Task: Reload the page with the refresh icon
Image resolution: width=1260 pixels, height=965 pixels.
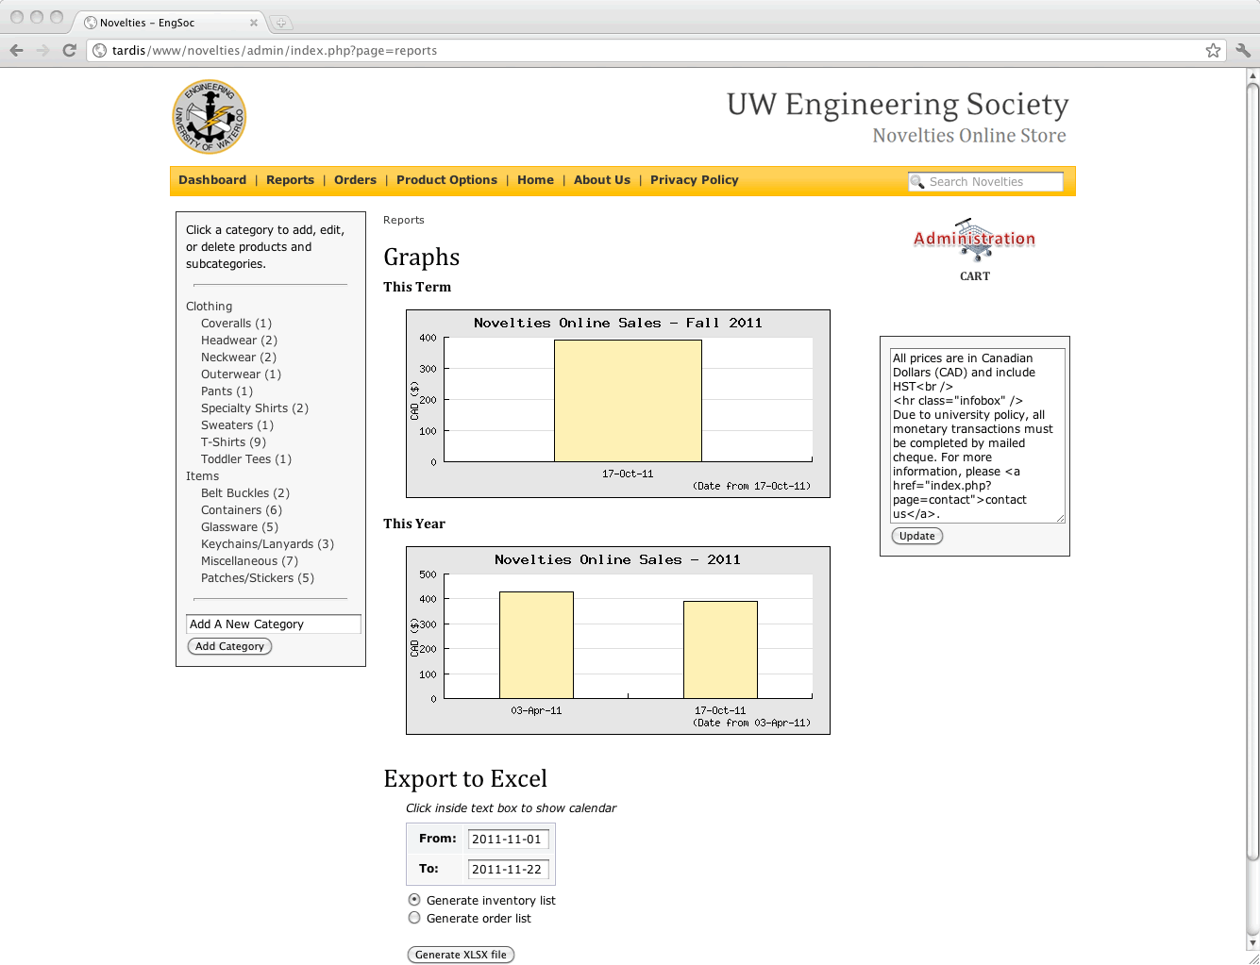Action: point(69,50)
